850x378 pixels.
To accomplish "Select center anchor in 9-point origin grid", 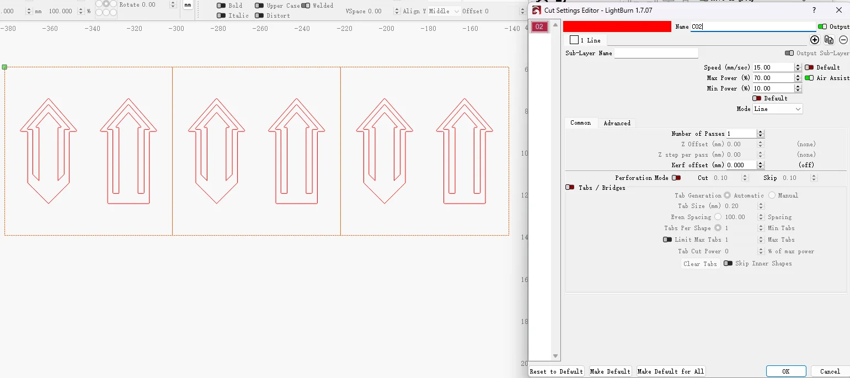I will (106, 4).
